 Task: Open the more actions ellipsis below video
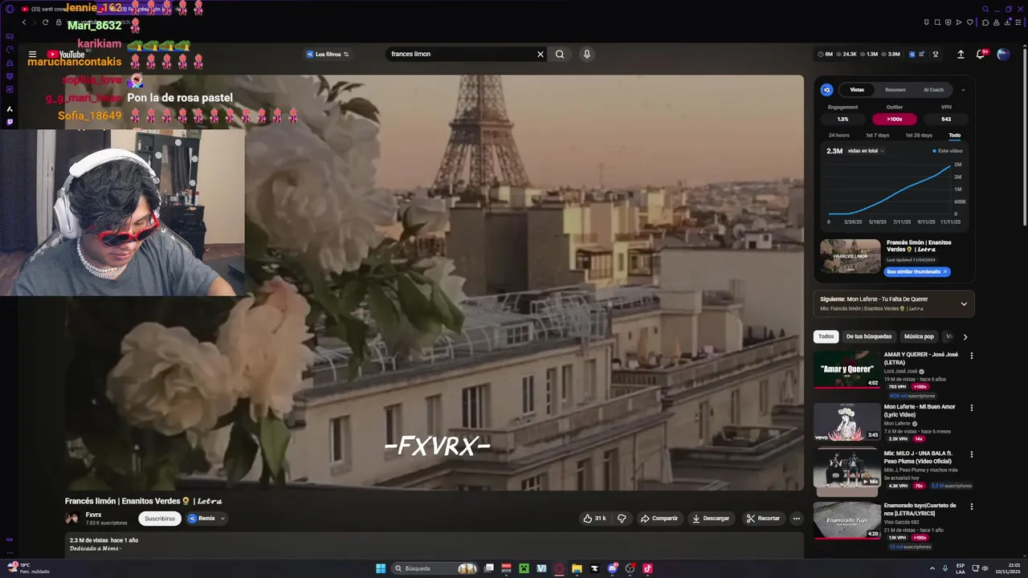[797, 519]
